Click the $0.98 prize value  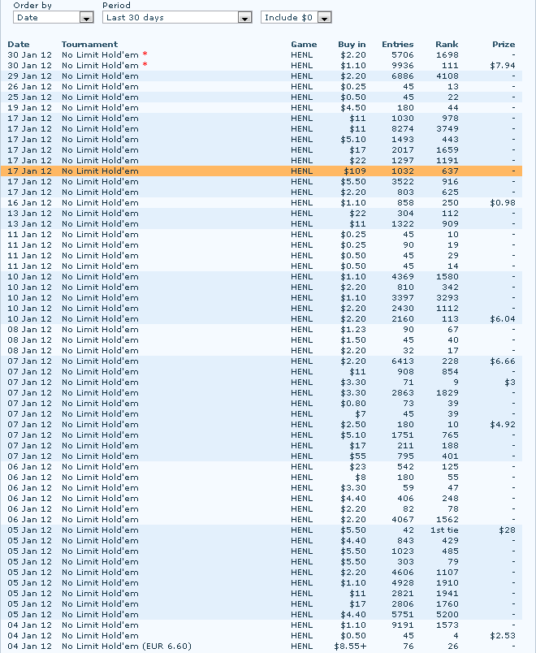(x=503, y=203)
